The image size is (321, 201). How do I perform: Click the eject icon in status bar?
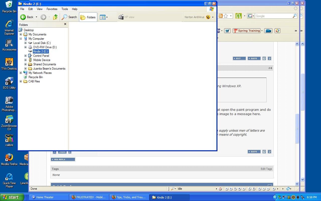click(x=260, y=189)
